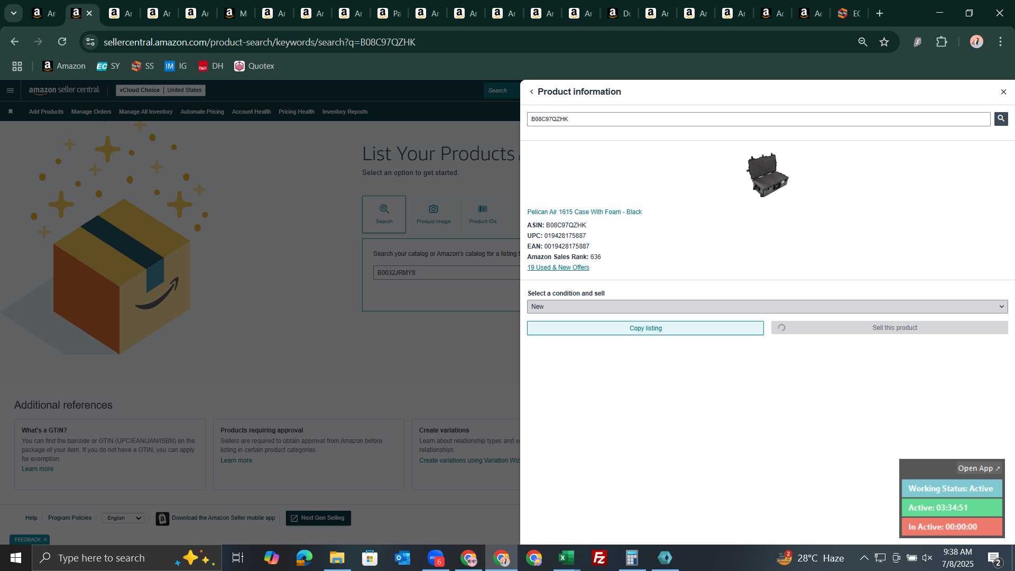The width and height of the screenshot is (1015, 571).
Task: Click Download the Amazon Seller mobile app
Action: pos(216,518)
